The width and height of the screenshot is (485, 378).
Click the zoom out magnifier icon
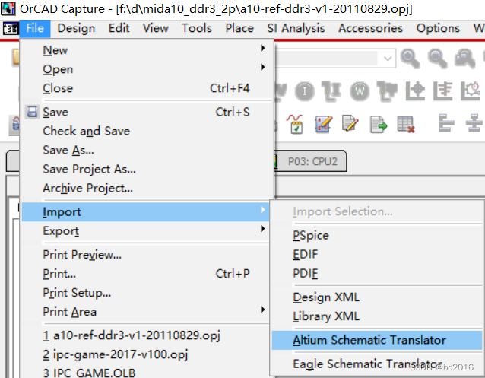tap(437, 59)
